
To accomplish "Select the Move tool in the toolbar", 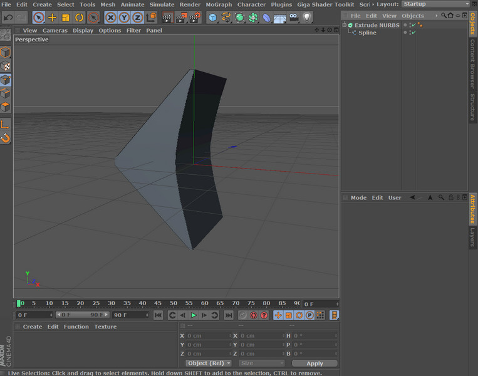I will click(x=53, y=18).
